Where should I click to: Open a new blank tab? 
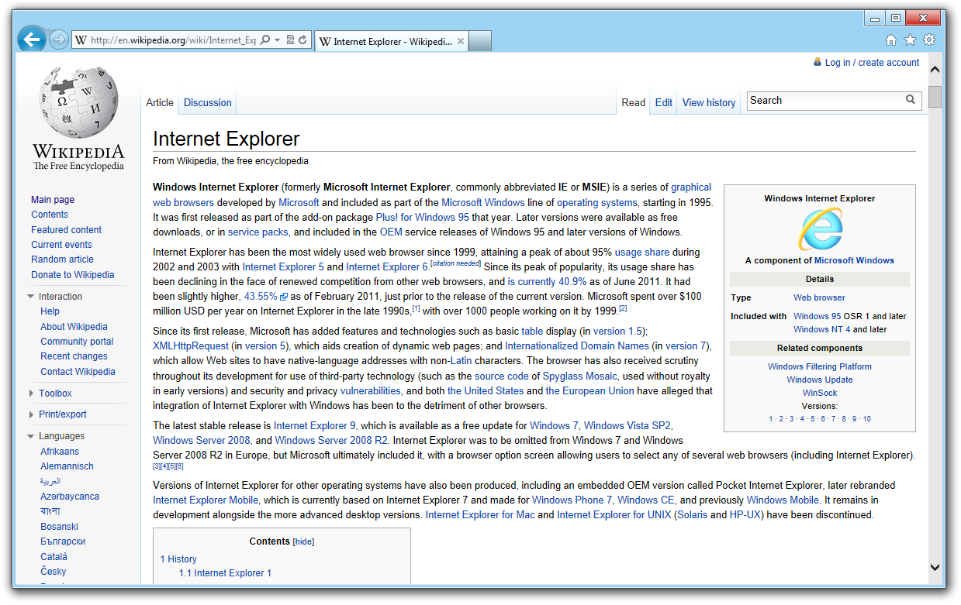click(480, 41)
